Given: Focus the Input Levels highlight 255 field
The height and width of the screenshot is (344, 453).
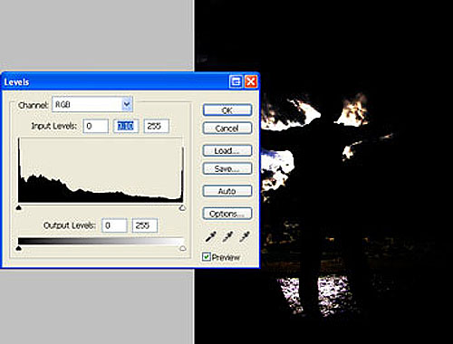Looking at the screenshot, I should (x=157, y=126).
